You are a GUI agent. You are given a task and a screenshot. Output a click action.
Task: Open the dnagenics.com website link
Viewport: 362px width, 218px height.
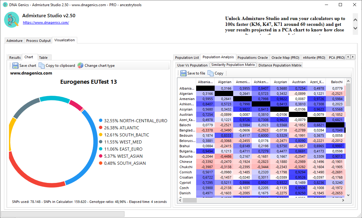[46, 22]
